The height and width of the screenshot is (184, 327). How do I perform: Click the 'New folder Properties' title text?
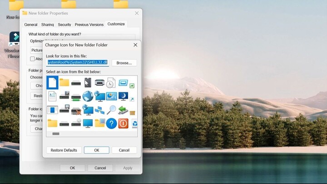(48, 13)
